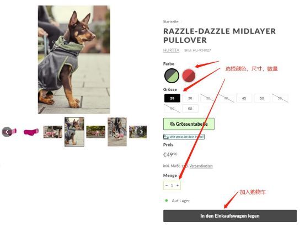This screenshot has width=305, height=227.
Task: Choose size 45
Action: pos(244,98)
